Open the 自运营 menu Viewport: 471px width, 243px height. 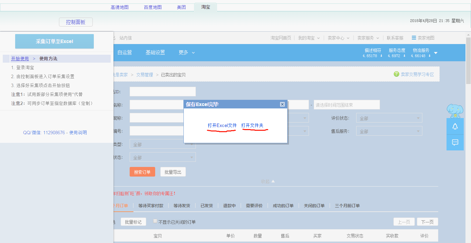[124, 53]
